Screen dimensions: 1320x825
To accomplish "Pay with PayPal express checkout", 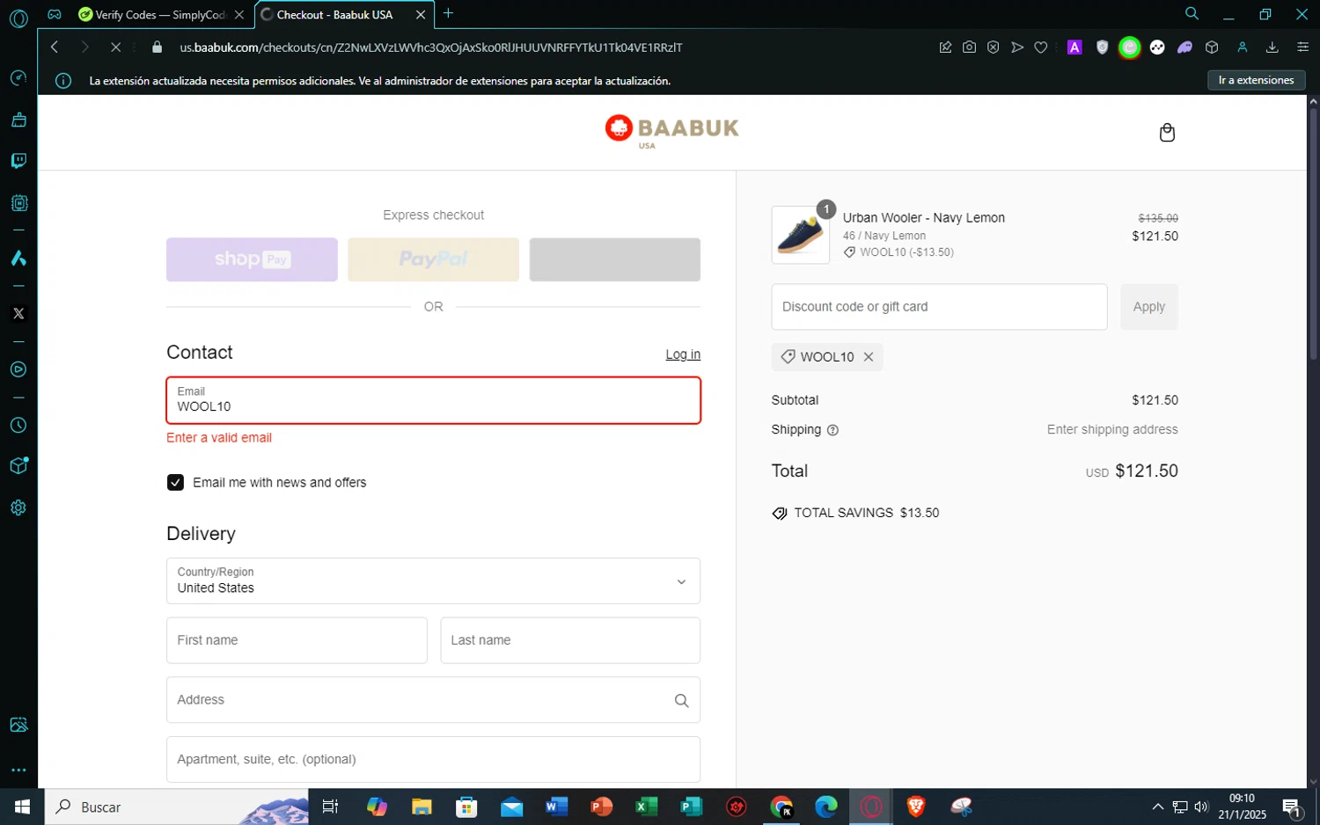I will point(433,259).
